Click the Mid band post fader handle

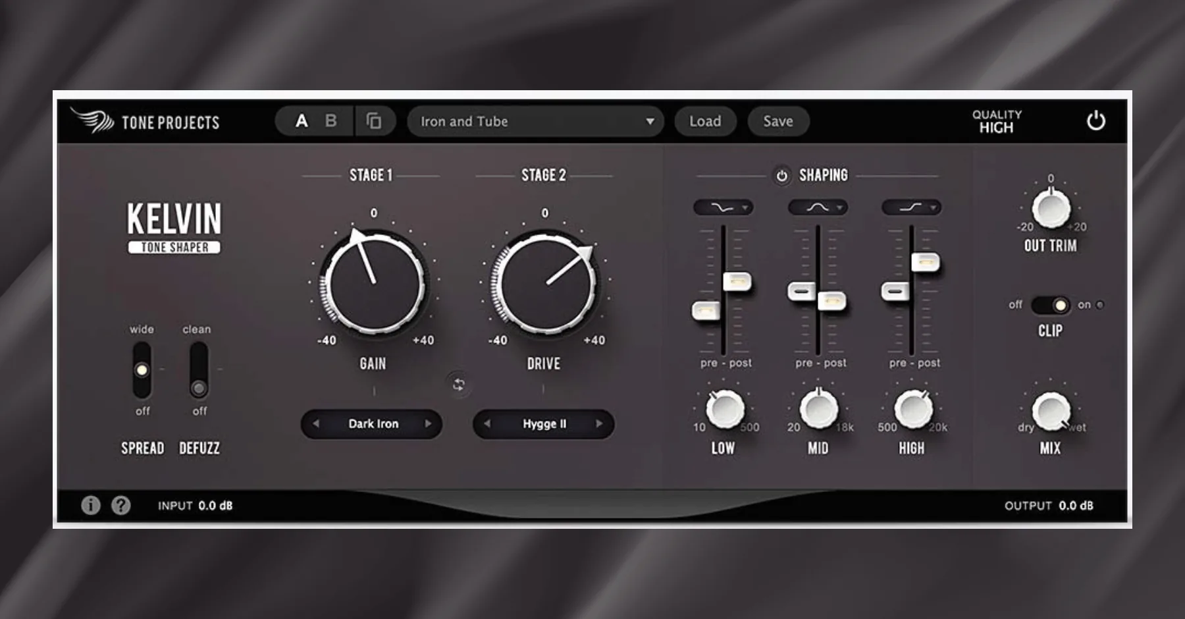832,302
